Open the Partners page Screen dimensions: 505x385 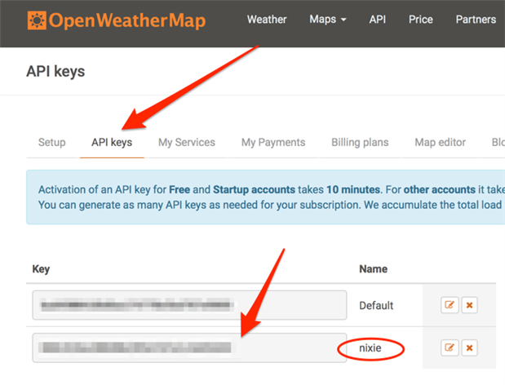click(476, 20)
